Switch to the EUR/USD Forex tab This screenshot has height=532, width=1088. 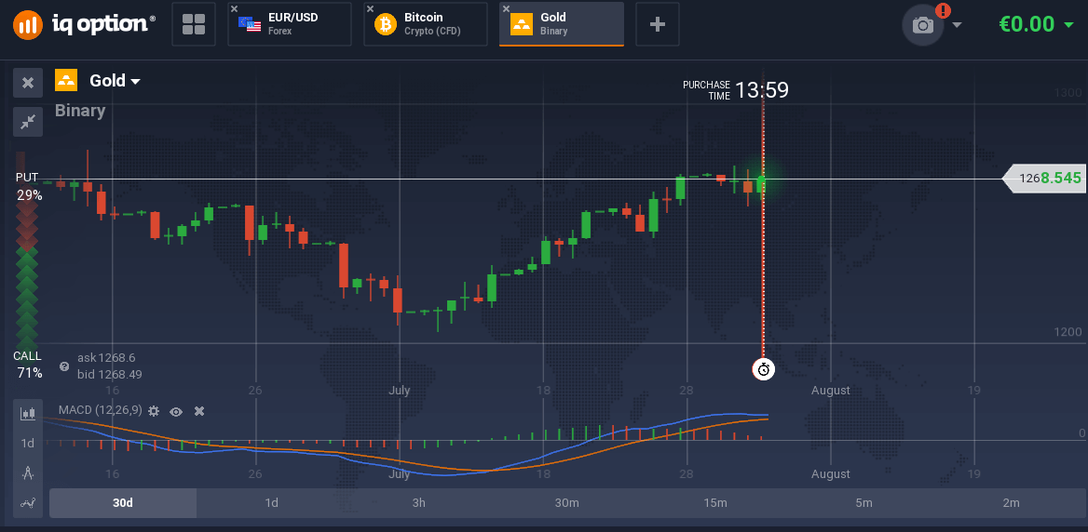pyautogui.click(x=290, y=24)
